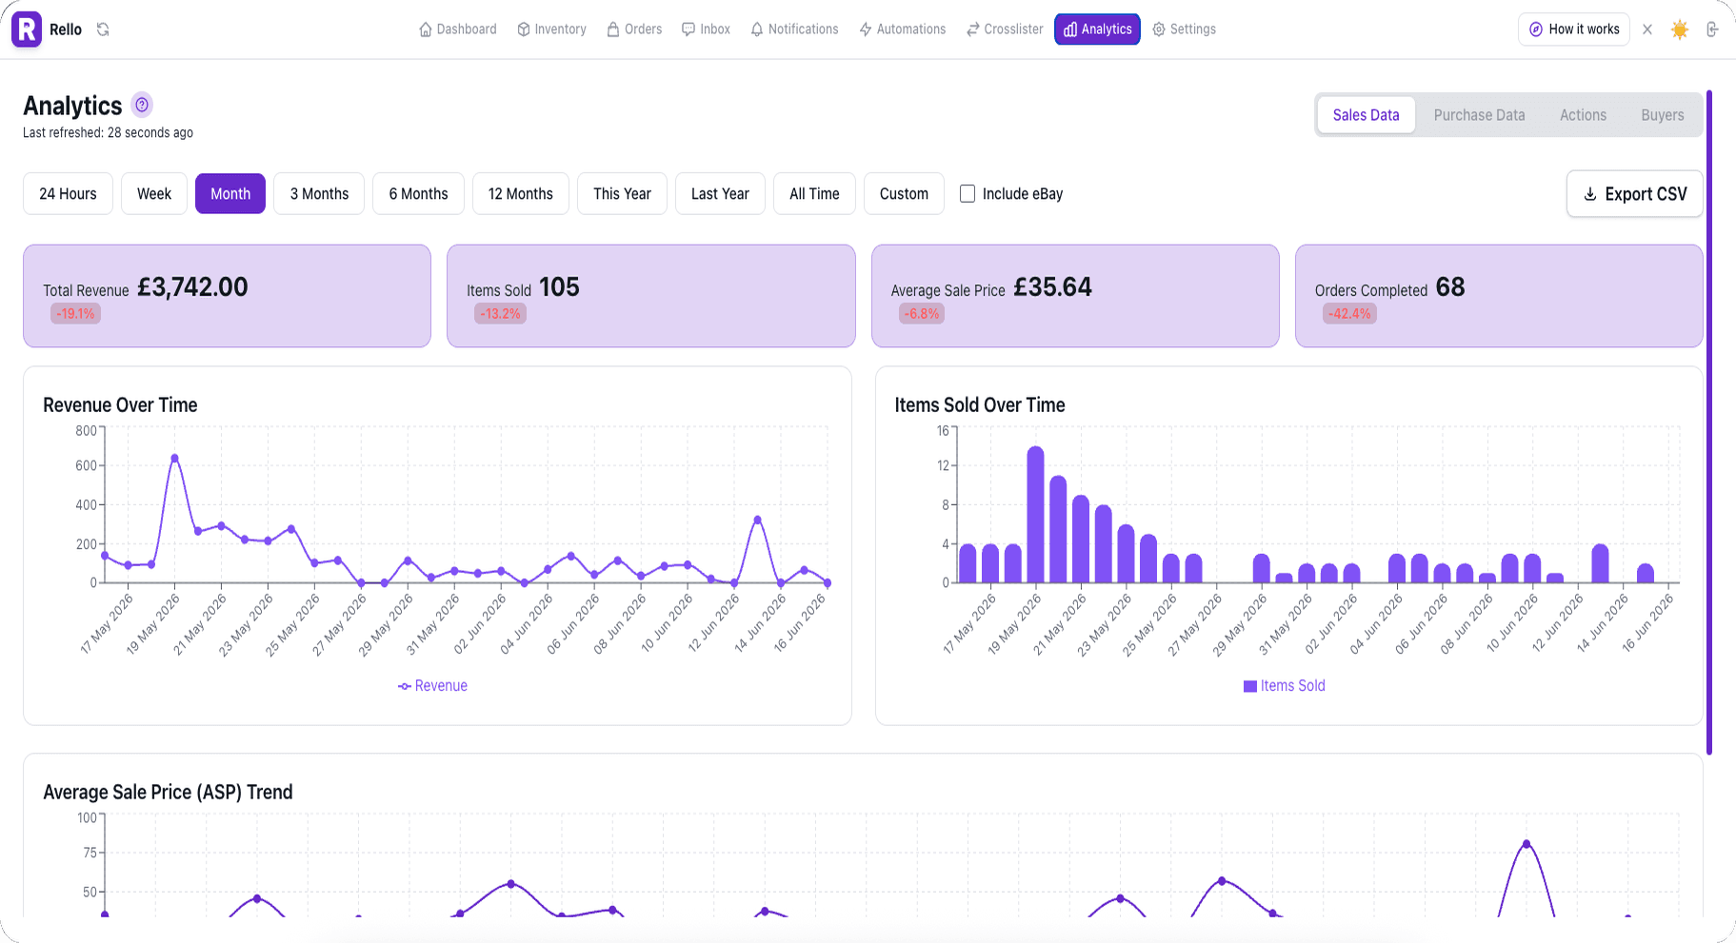Click the Rello logo icon
Image resolution: width=1736 pixels, height=943 pixels.
pos(27,29)
